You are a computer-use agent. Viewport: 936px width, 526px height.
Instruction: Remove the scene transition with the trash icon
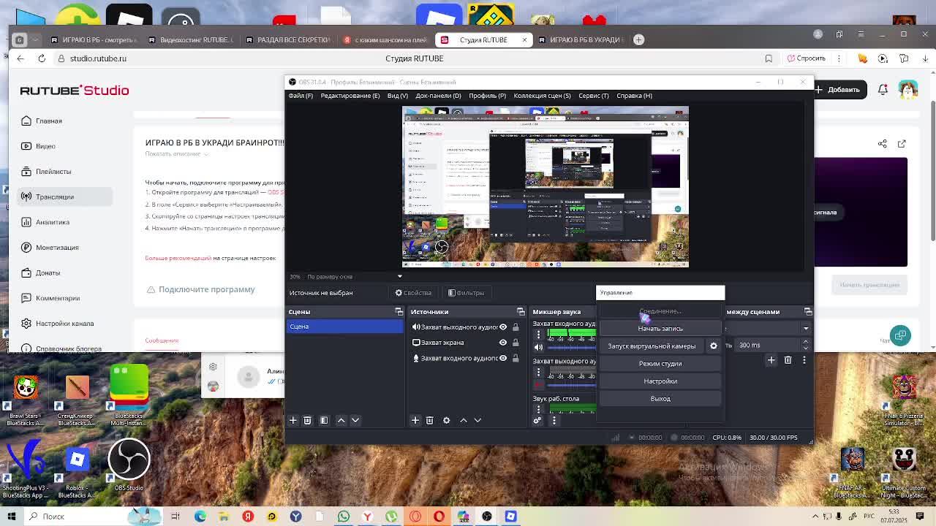tap(788, 359)
